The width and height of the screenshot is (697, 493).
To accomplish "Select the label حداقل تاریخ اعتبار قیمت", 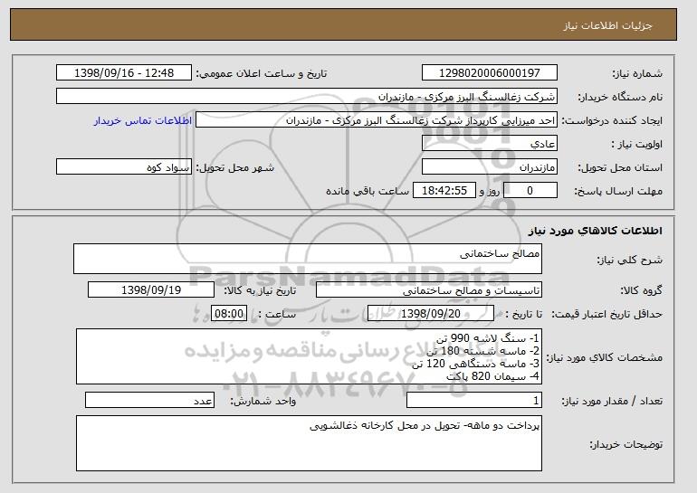I will [606, 314].
